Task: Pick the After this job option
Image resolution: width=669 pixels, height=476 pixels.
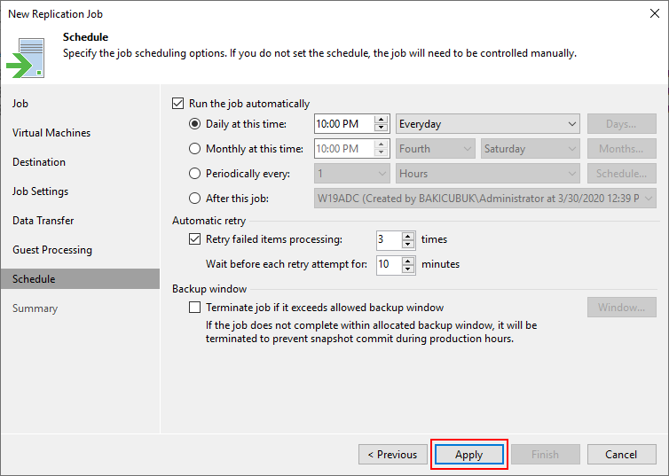Action: tap(195, 199)
